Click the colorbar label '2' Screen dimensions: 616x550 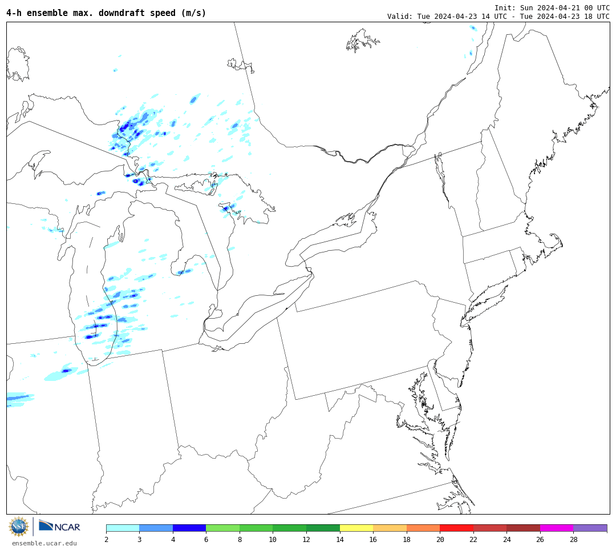pos(106,539)
